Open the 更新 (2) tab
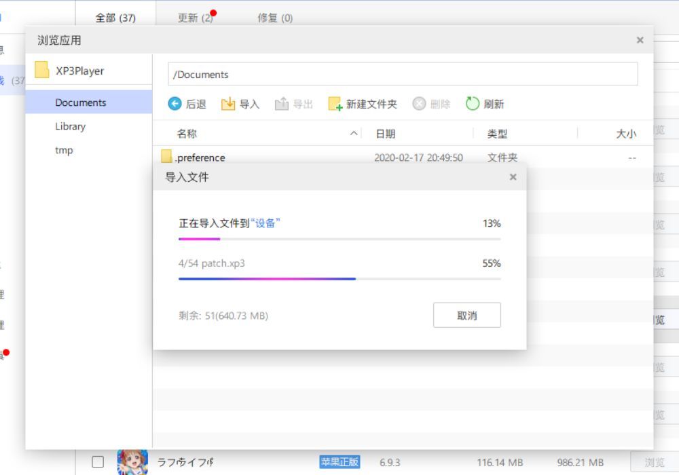The height and width of the screenshot is (475, 679). 196,18
